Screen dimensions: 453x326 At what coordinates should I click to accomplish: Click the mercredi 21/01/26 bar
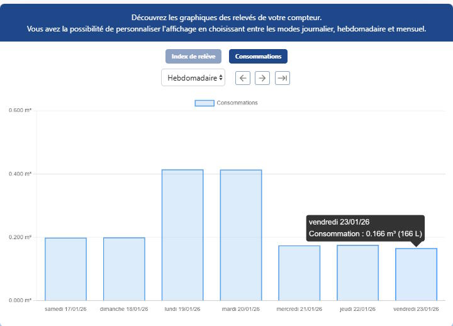[299, 273]
